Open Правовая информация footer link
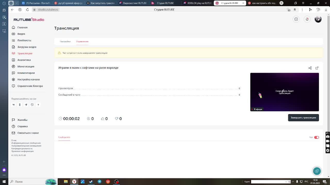The width and height of the screenshot is (330, 185). [x=22, y=151]
